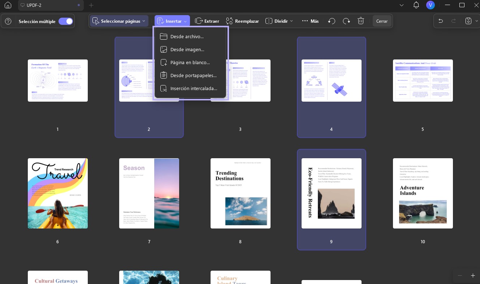Disable the Selección múltiple switch
The height and width of the screenshot is (284, 480).
[66, 21]
